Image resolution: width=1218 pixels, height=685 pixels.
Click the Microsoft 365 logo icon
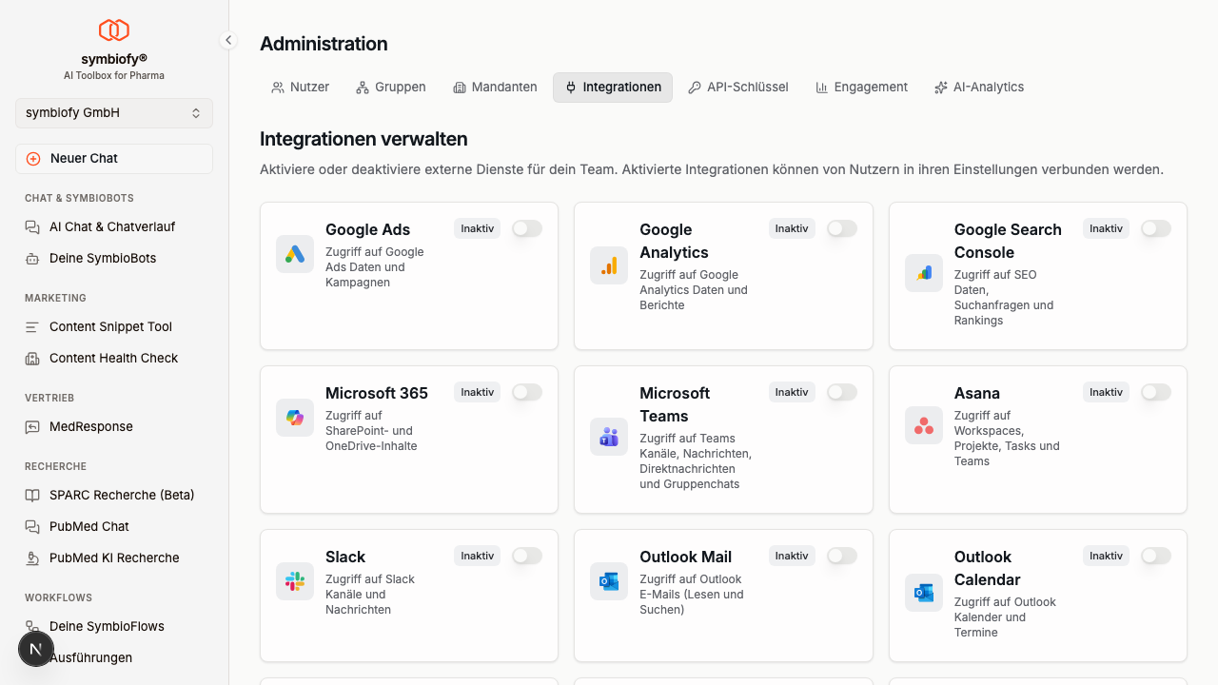[x=295, y=418]
